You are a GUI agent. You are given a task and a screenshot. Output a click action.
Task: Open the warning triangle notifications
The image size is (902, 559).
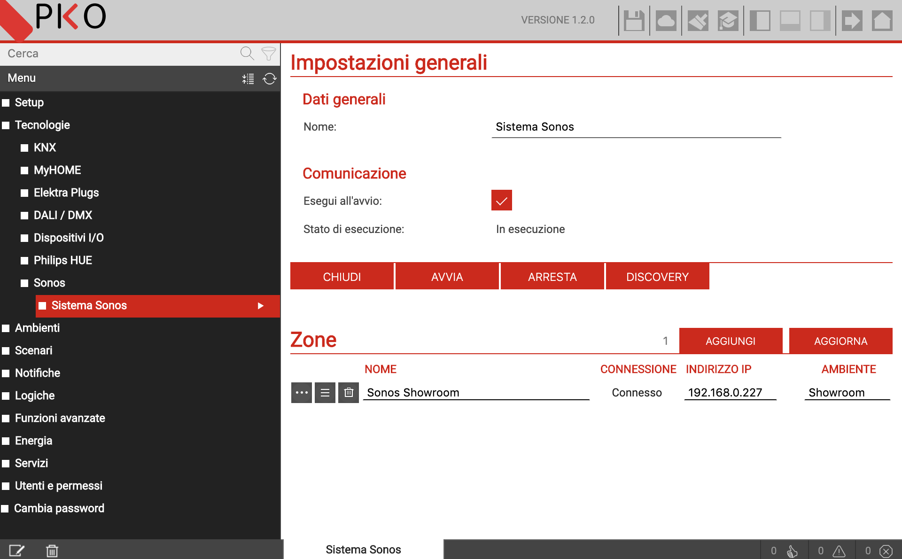tap(832, 551)
